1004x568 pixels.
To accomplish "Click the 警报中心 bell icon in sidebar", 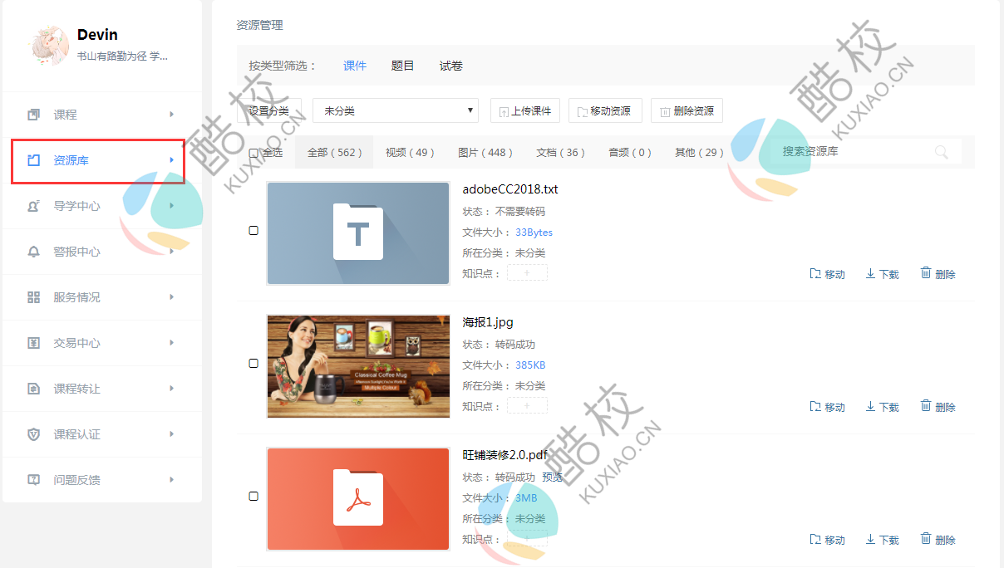I will pyautogui.click(x=34, y=252).
